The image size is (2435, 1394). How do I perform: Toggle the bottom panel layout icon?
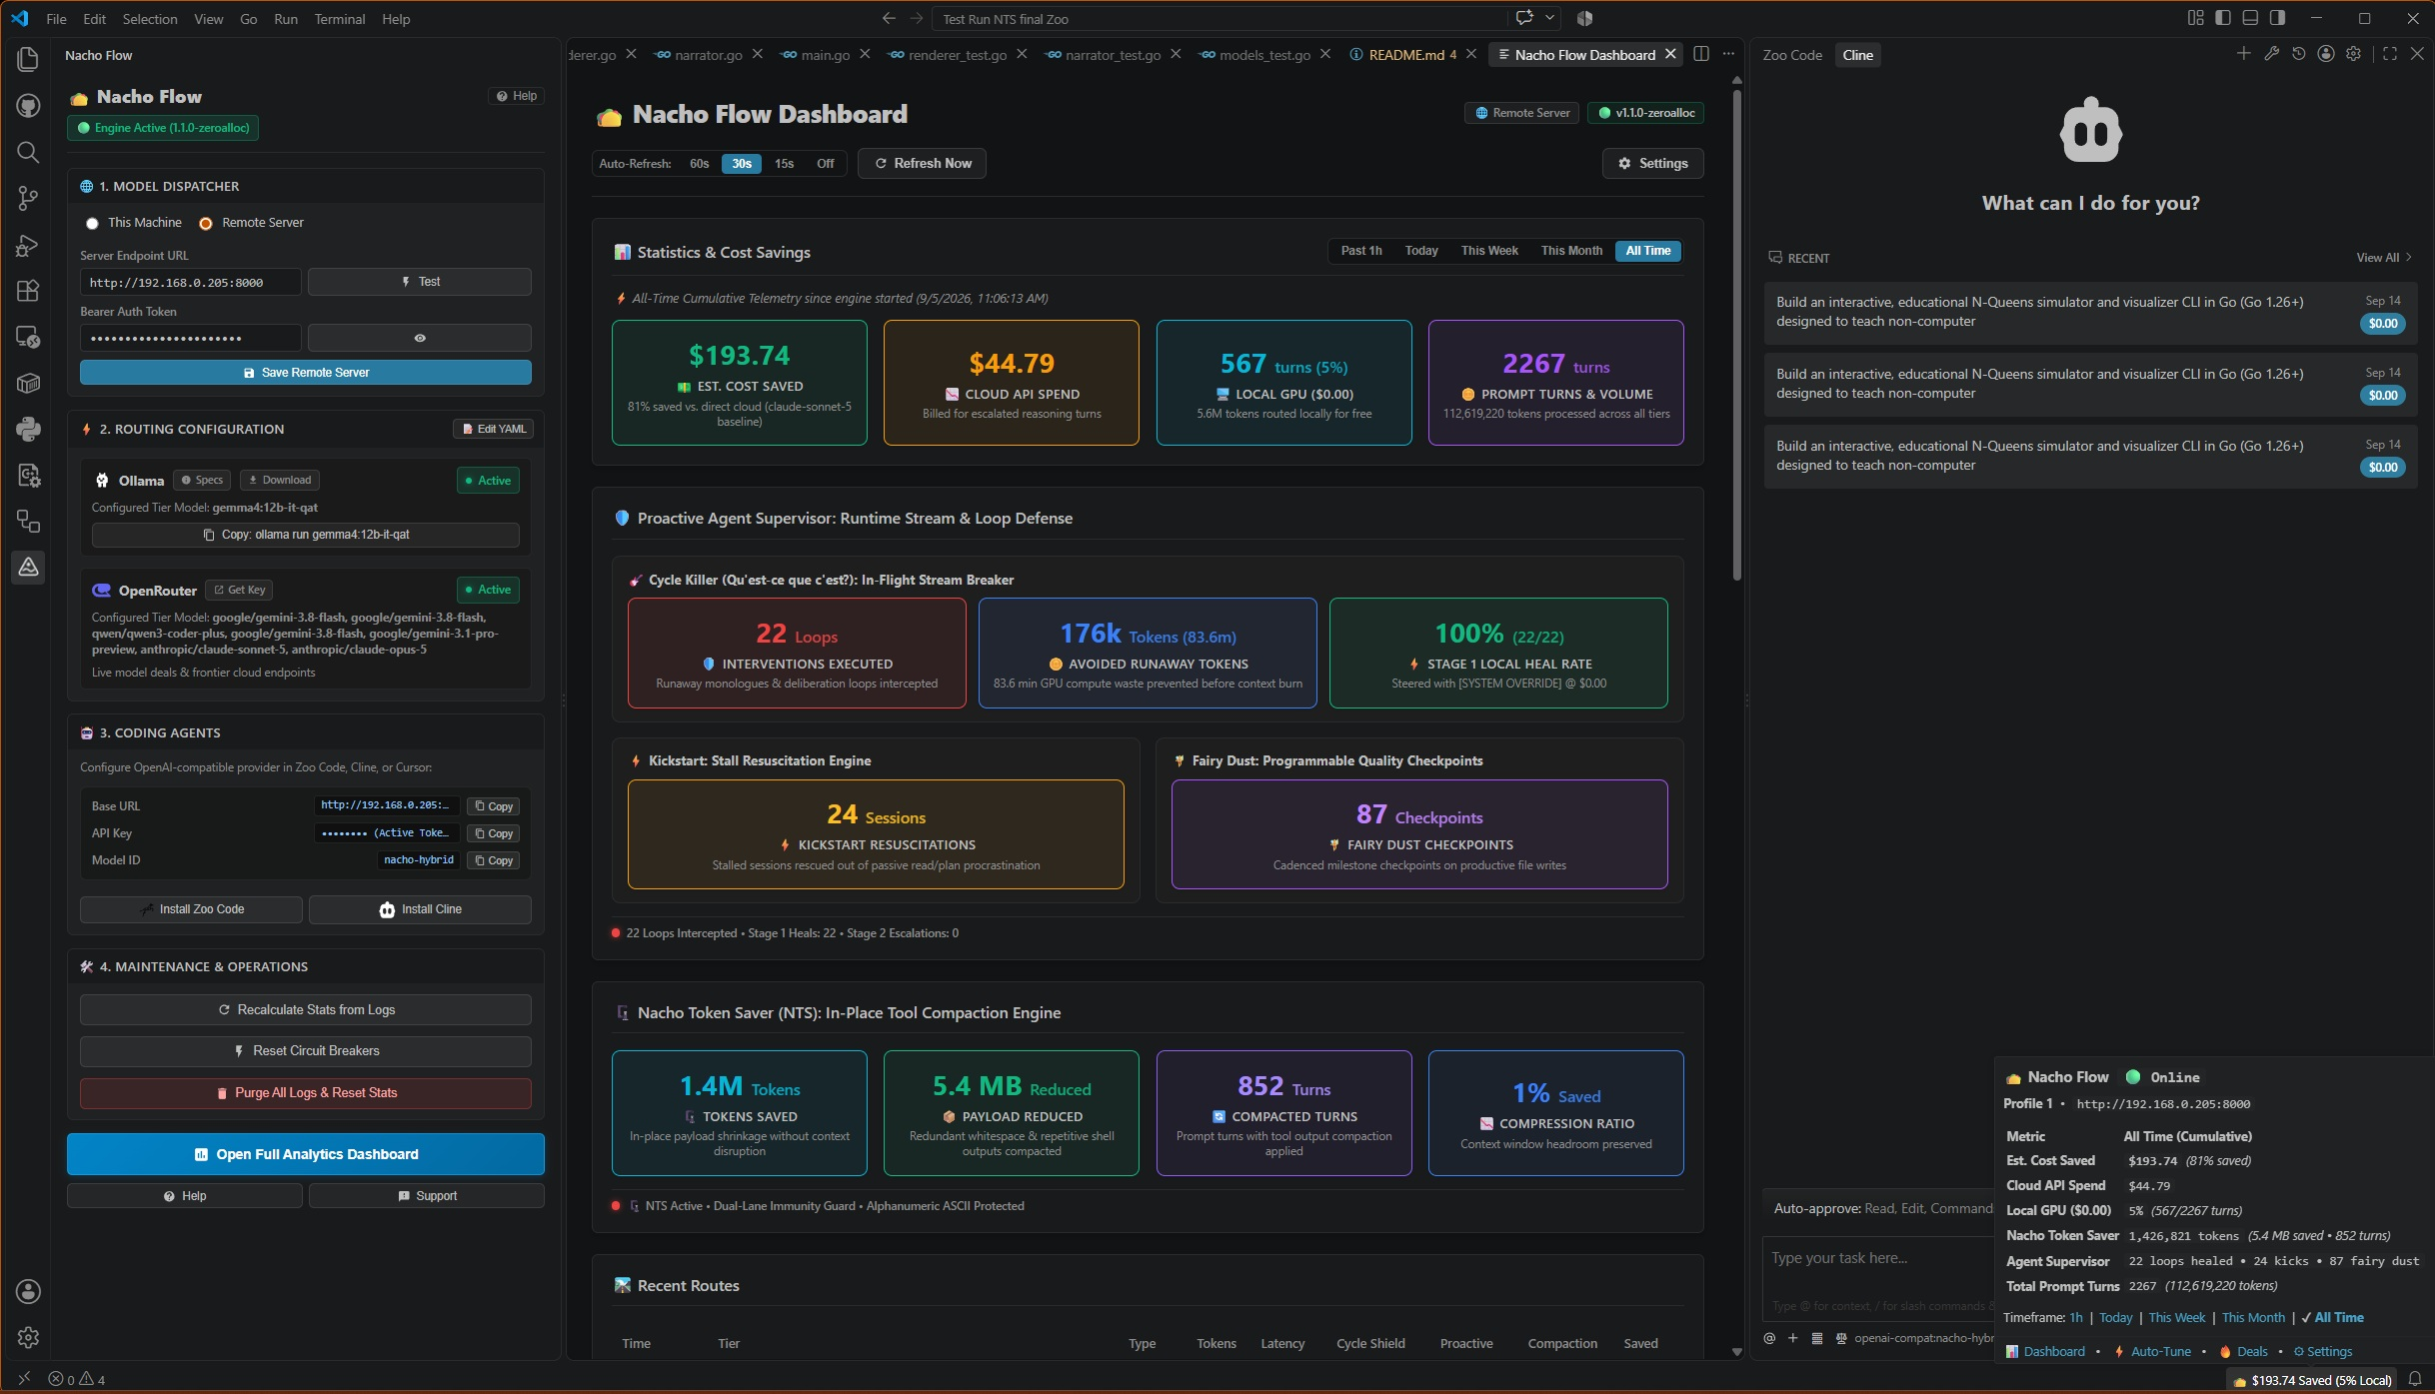pos(2249,18)
